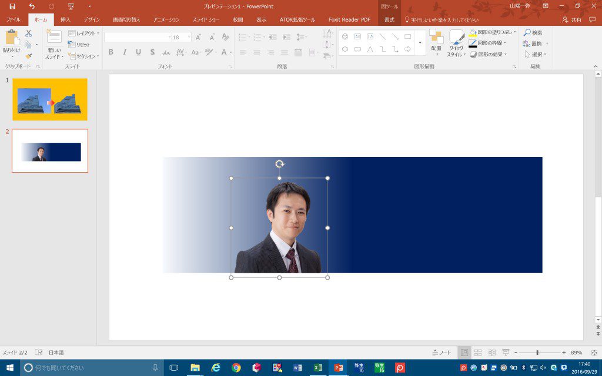
Task: Click the ノート notes button
Action: 442,352
